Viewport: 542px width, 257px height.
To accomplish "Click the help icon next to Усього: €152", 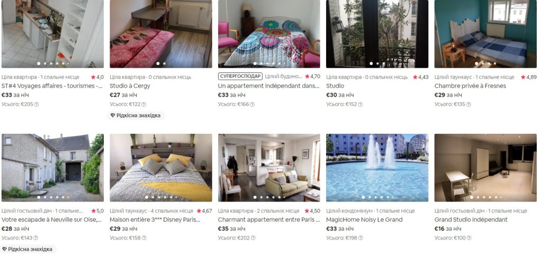I will (x=360, y=104).
